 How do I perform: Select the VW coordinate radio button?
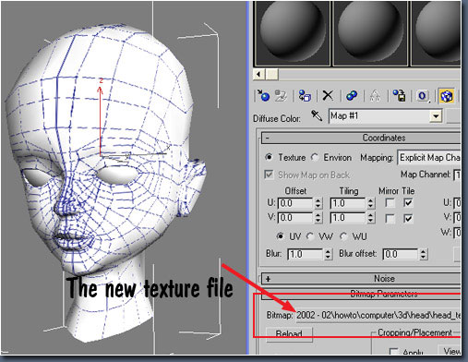tap(310, 236)
